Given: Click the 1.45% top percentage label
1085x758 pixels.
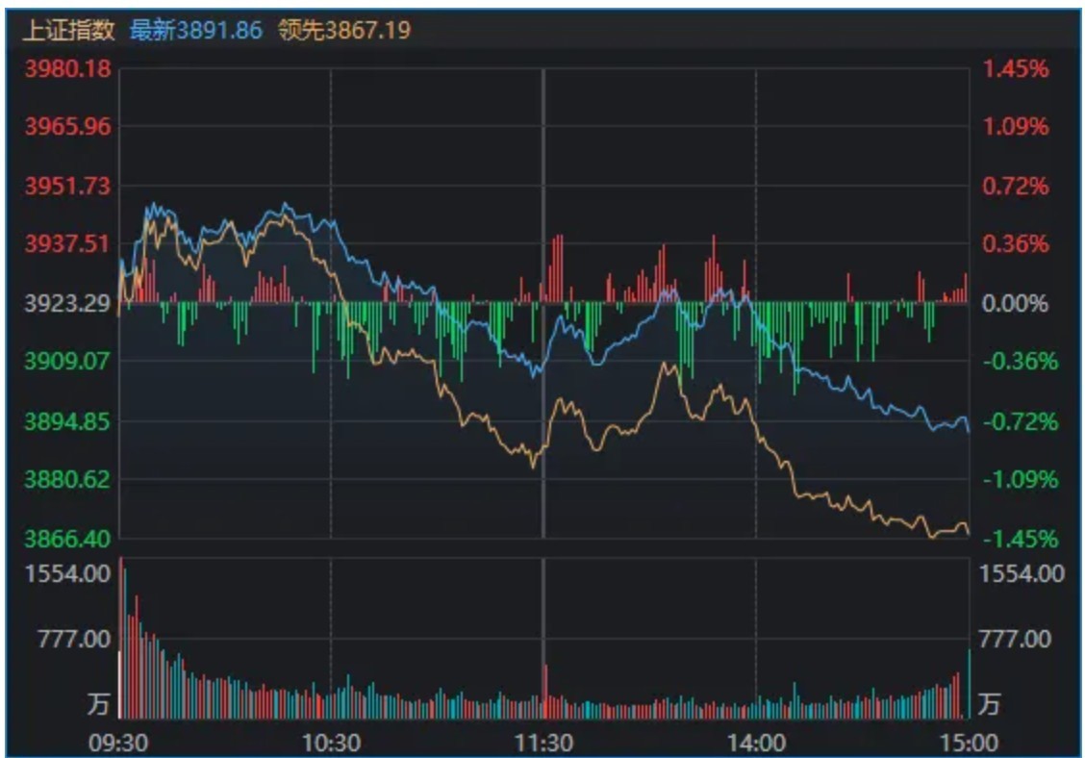Looking at the screenshot, I should coord(1016,68).
